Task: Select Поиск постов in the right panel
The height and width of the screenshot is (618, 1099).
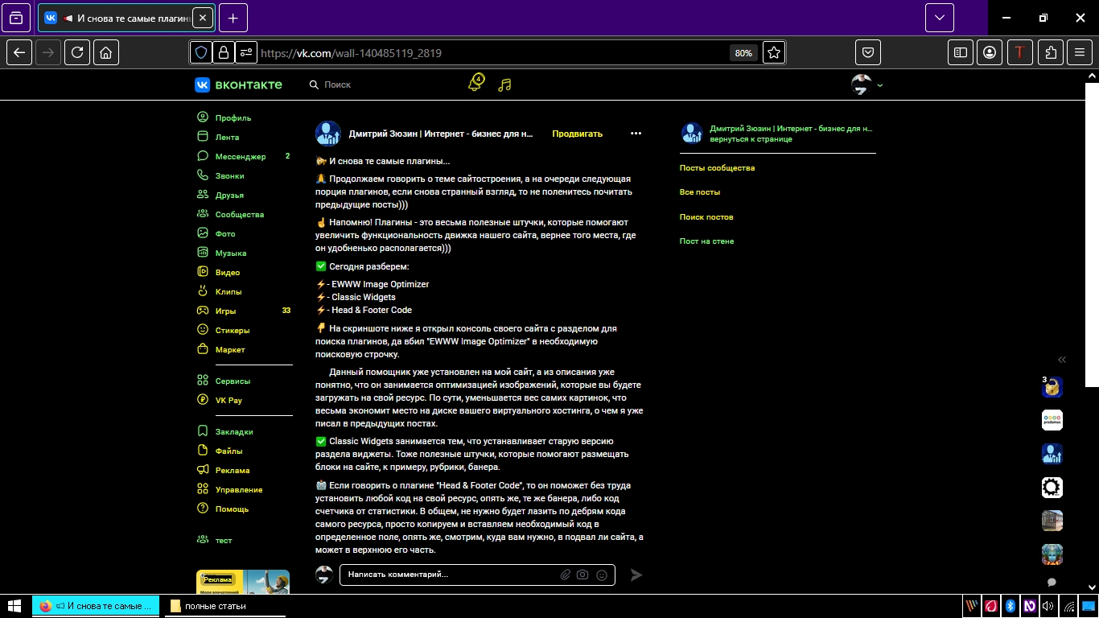Action: [x=706, y=217]
